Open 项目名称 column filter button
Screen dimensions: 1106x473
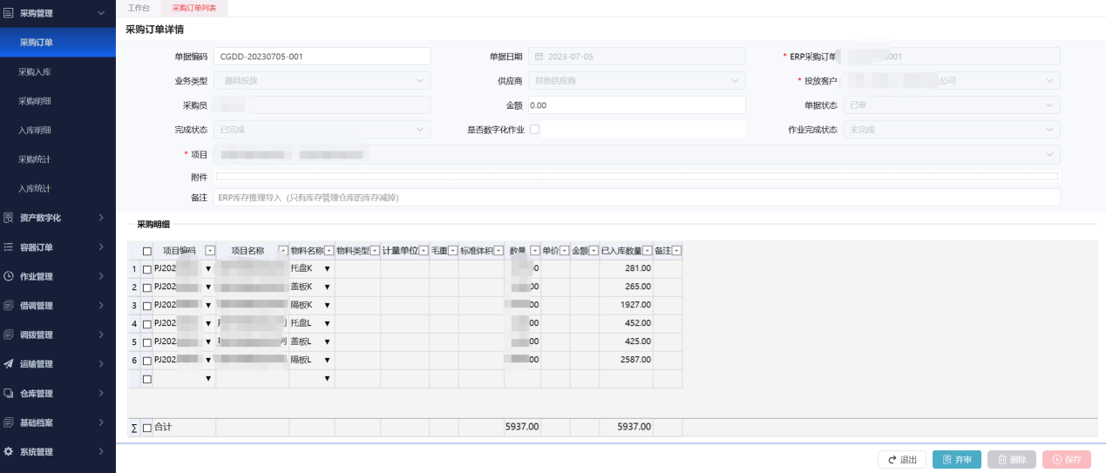[282, 251]
